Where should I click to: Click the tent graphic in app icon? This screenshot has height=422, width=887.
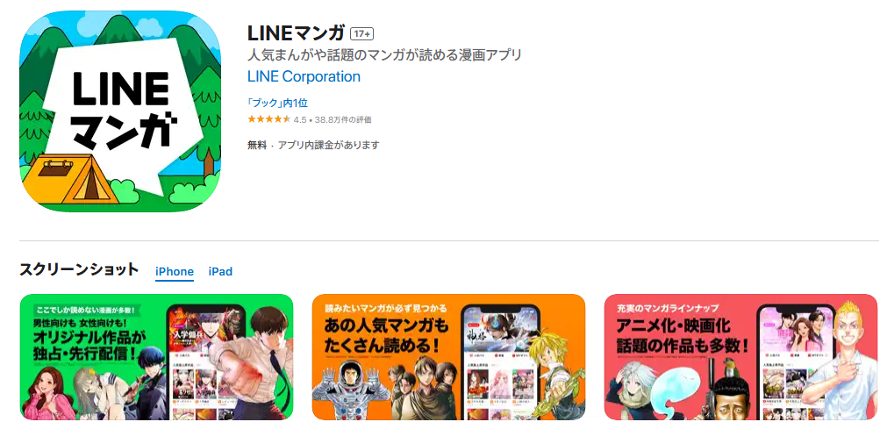tap(71, 179)
